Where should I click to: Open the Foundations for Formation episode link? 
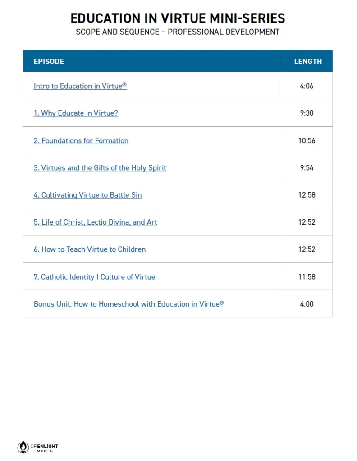click(81, 140)
